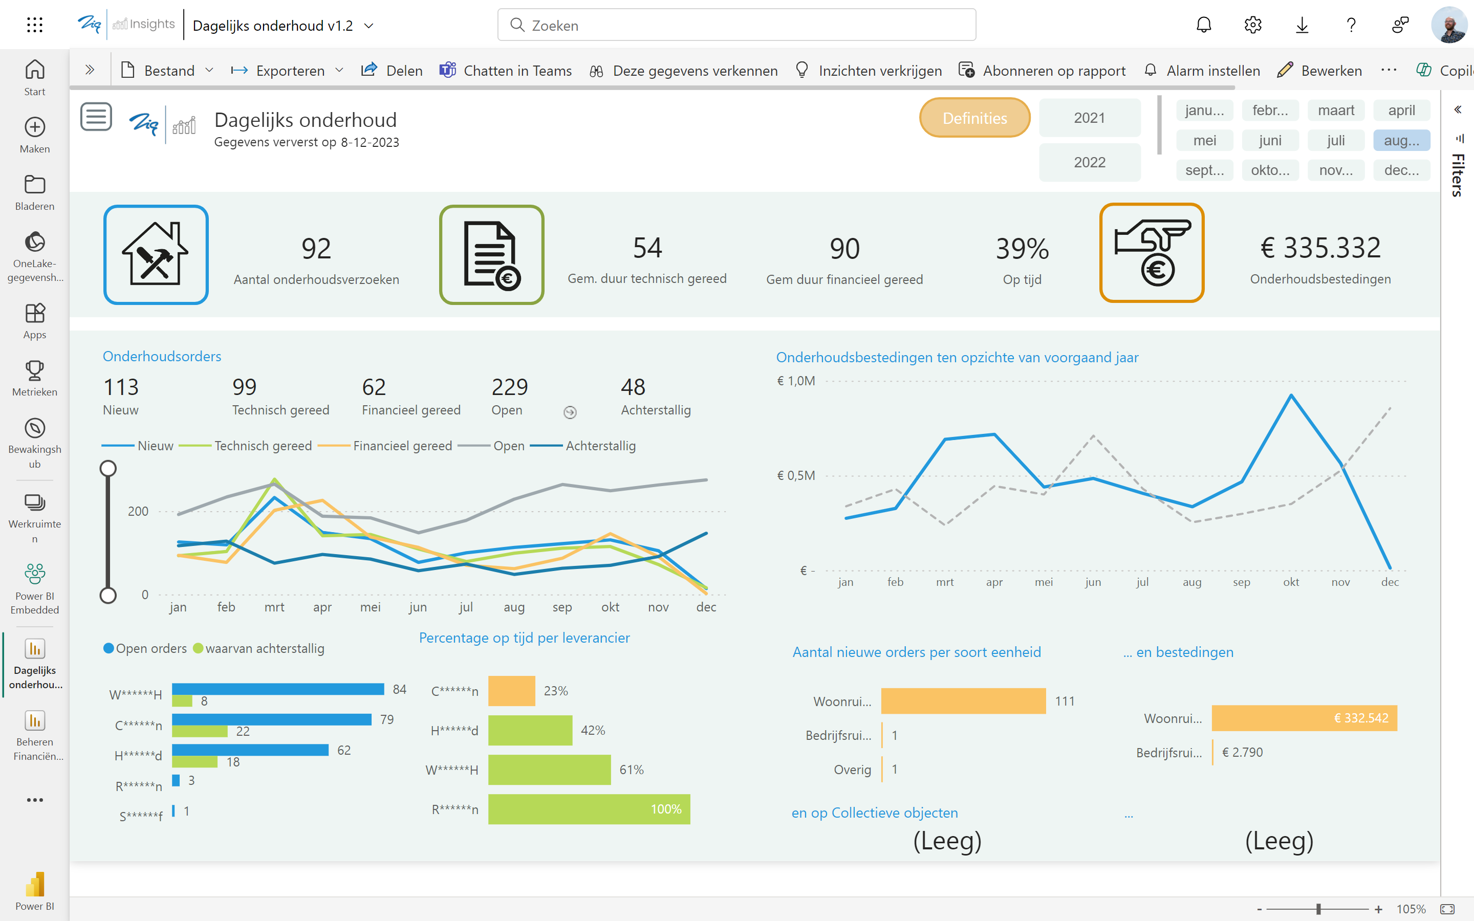The image size is (1474, 921).
Task: Click the zoom slider handle at bottom
Action: pyautogui.click(x=1319, y=909)
